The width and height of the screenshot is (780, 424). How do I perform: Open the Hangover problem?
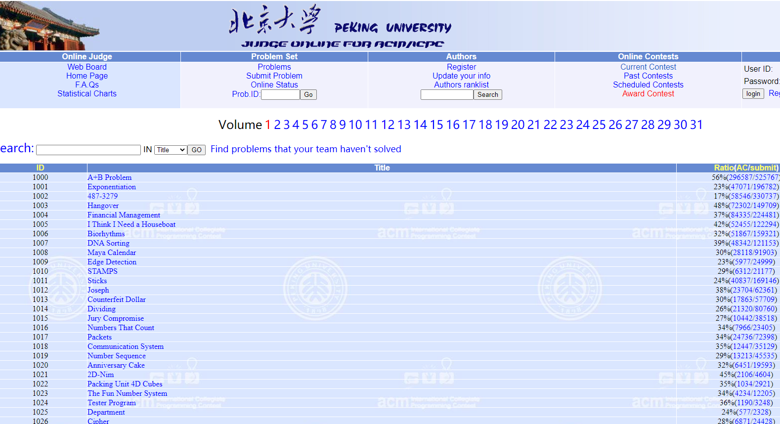click(x=103, y=206)
